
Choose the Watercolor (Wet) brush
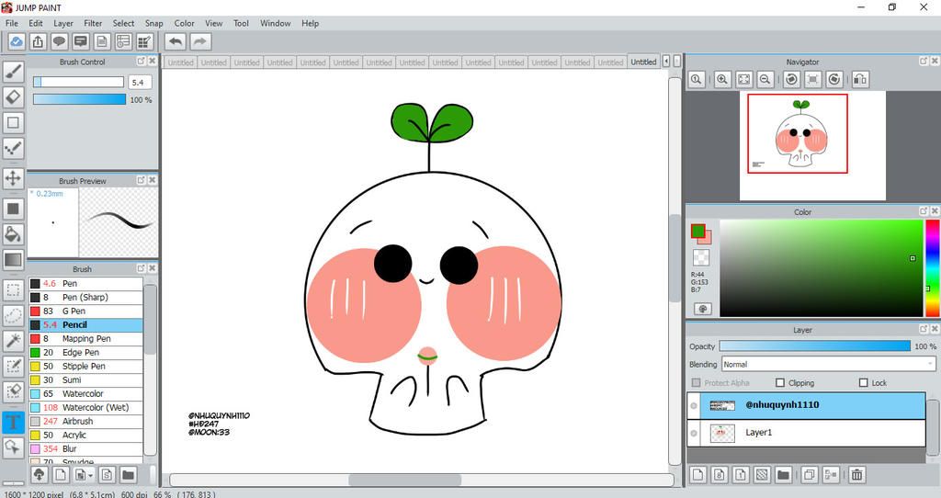coord(96,407)
